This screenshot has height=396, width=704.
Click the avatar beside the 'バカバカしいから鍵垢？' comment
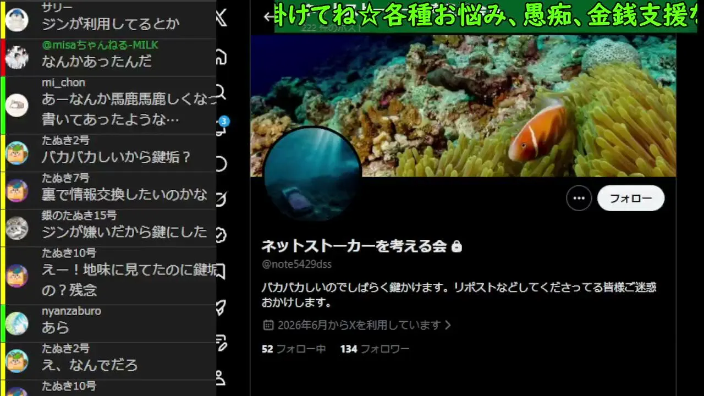pos(17,153)
